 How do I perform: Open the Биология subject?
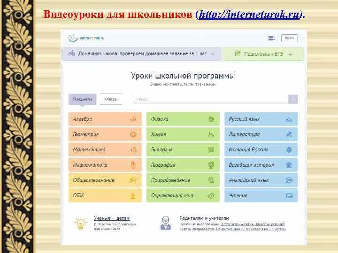pos(183,149)
